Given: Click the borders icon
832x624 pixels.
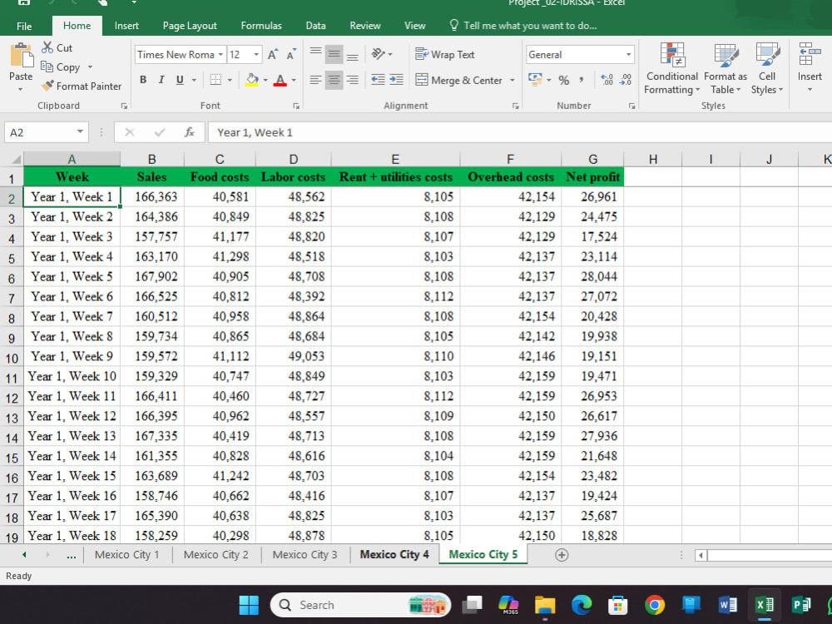Looking at the screenshot, I should coord(215,80).
